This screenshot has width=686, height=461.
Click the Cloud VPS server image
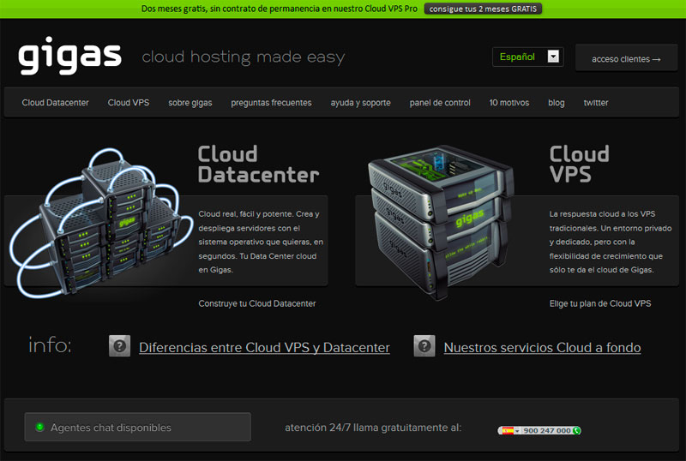(x=441, y=221)
